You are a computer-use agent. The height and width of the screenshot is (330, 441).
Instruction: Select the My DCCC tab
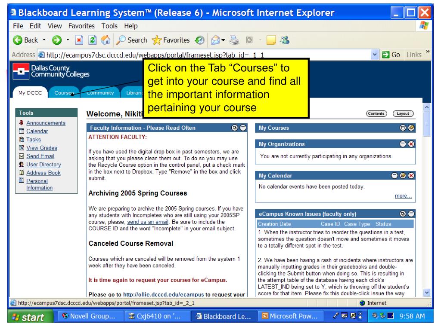point(30,93)
